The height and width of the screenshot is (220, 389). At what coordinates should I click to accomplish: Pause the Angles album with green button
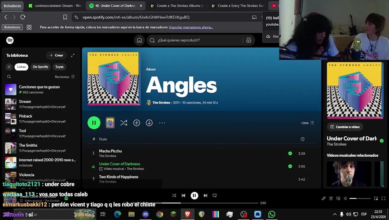(x=94, y=123)
